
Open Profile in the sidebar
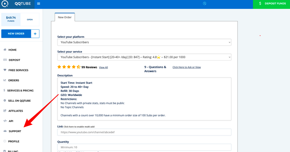click(x=14, y=141)
